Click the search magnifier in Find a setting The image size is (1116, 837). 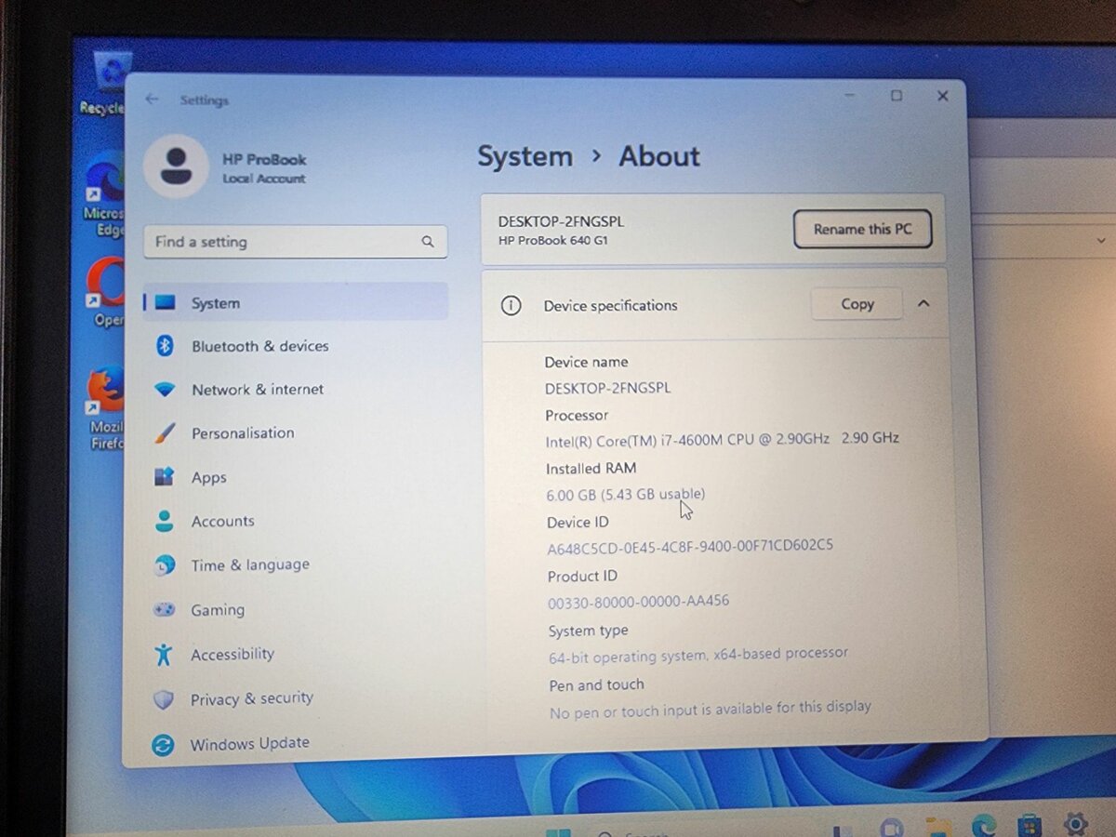pyautogui.click(x=428, y=241)
